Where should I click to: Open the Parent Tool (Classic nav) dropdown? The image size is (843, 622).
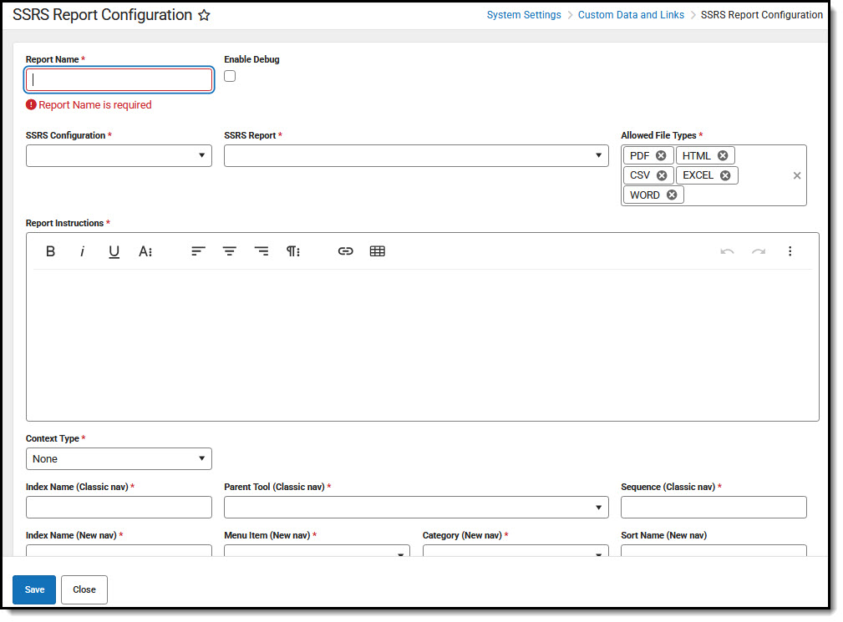416,507
